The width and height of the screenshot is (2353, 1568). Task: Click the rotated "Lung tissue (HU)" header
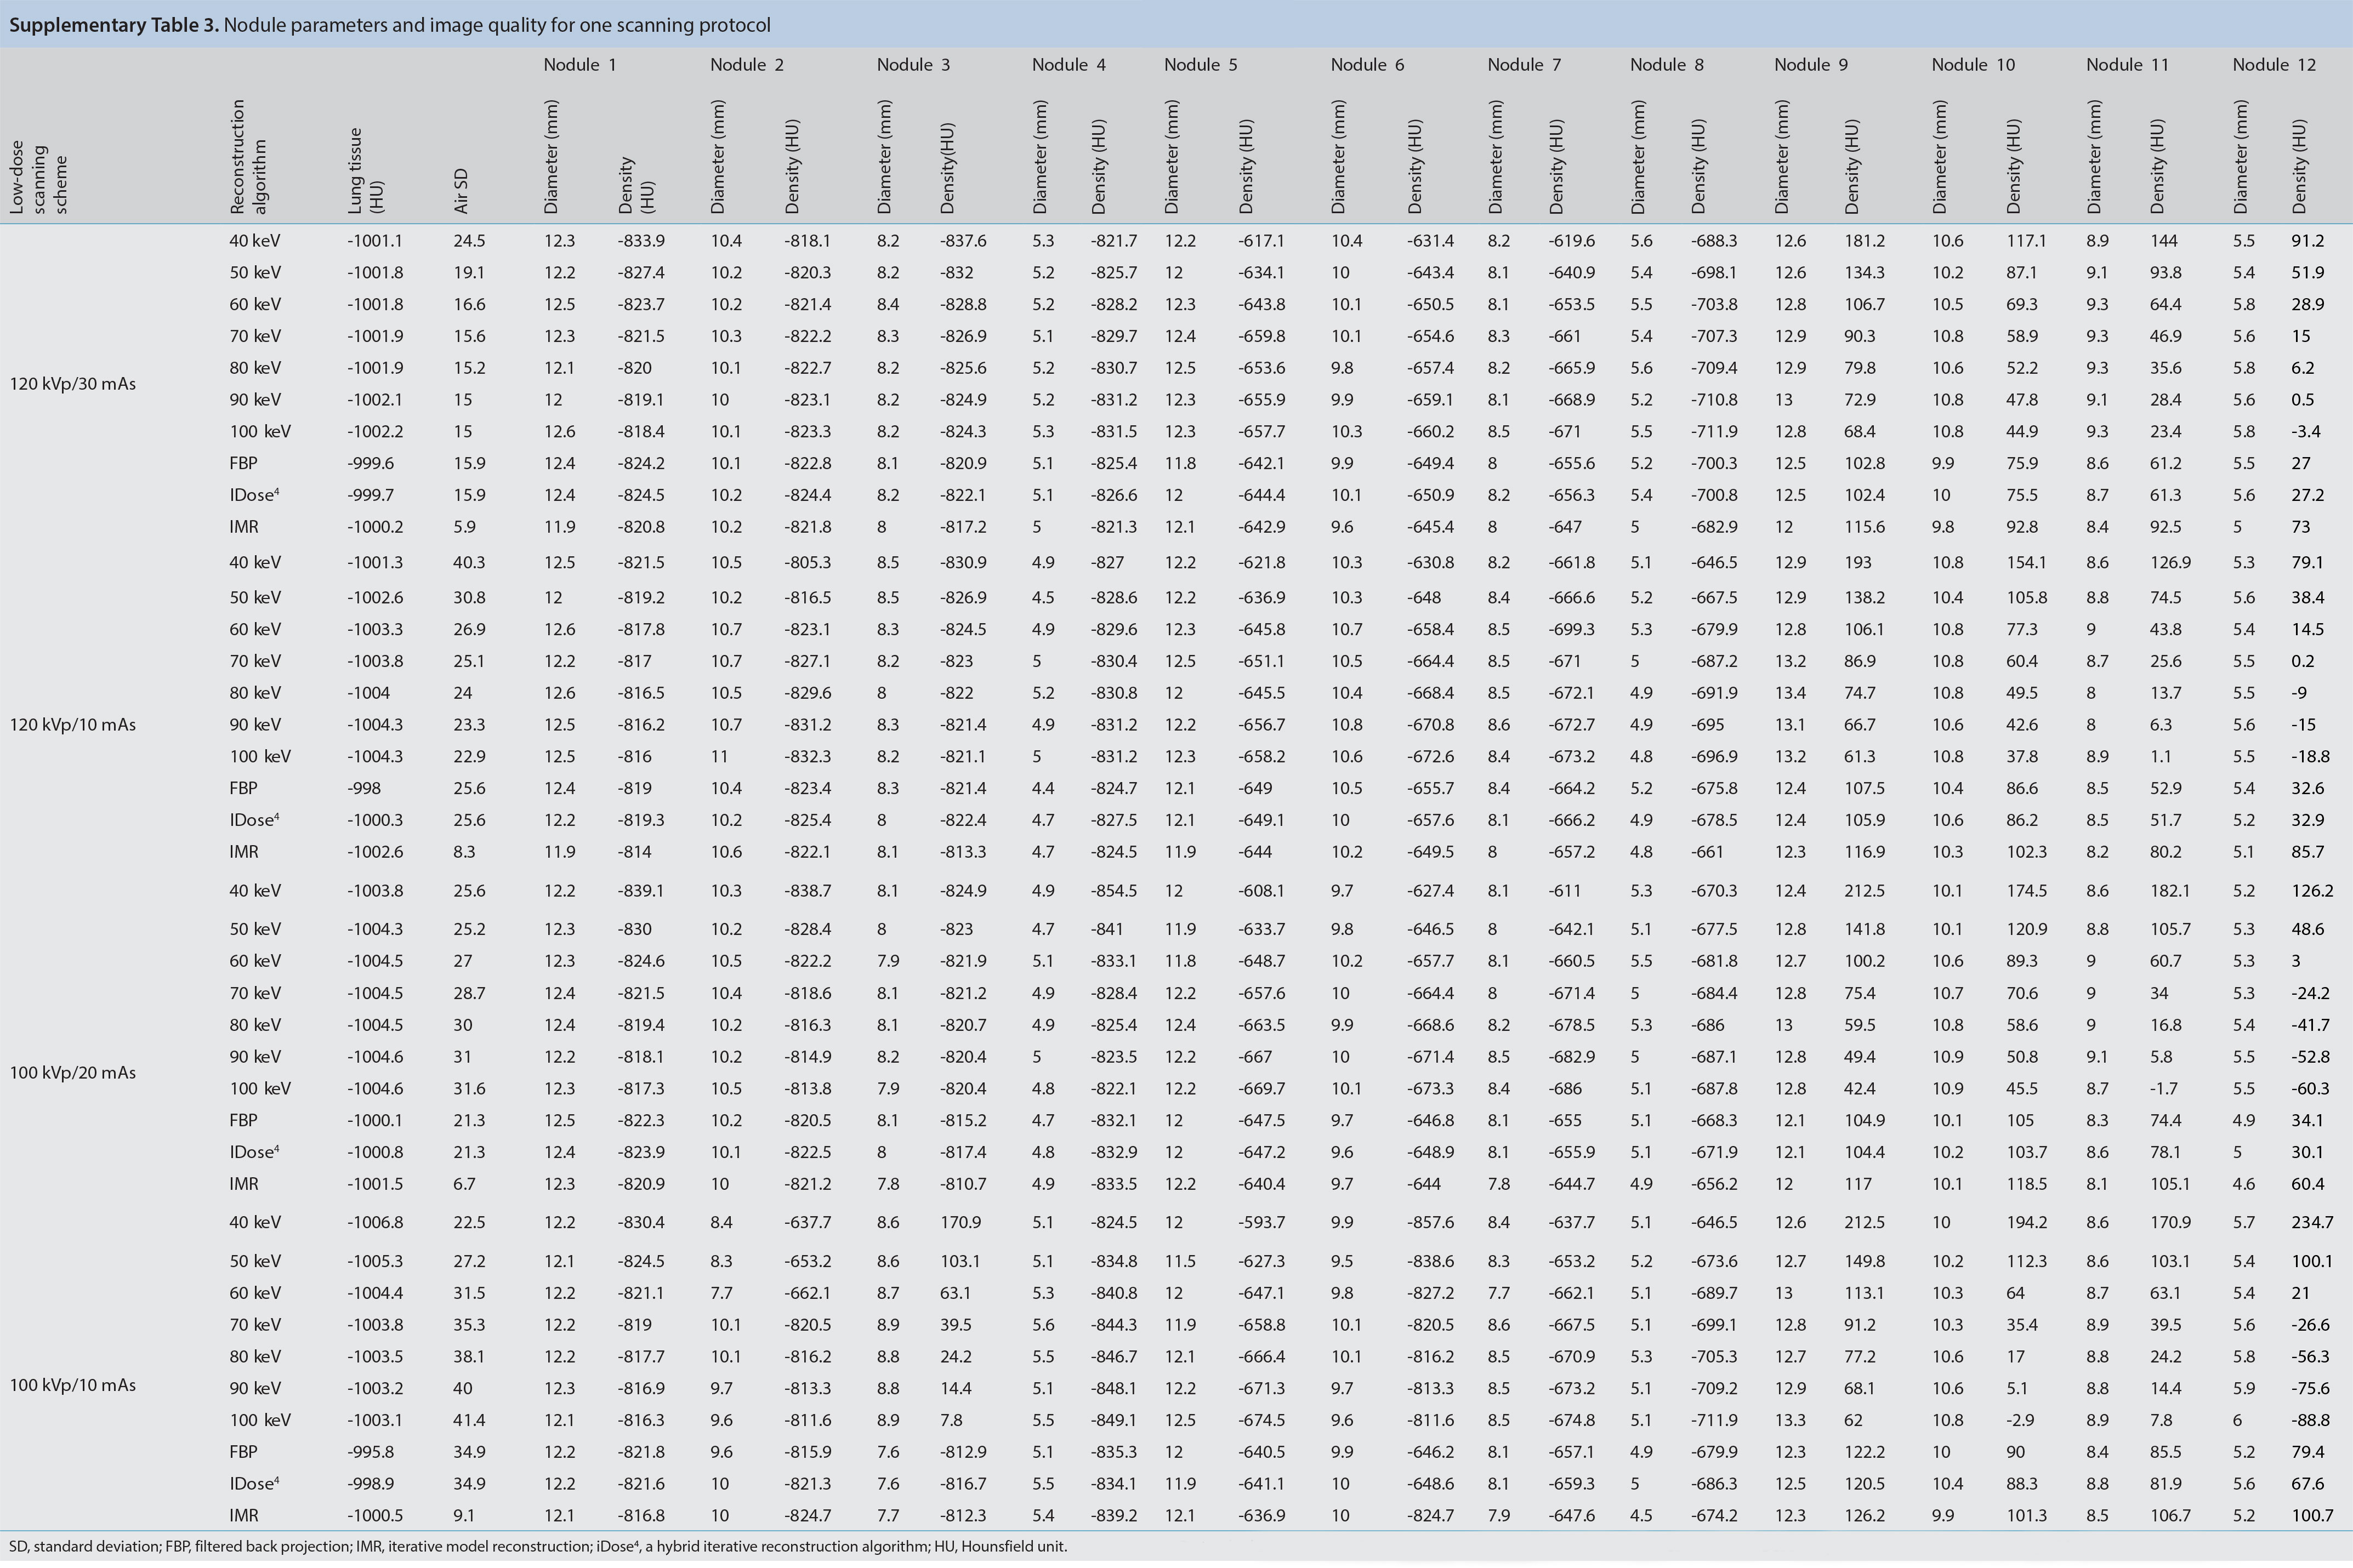(366, 170)
